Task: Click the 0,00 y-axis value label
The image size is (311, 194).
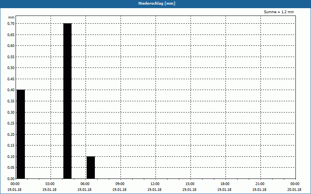Action: (x=11, y=179)
